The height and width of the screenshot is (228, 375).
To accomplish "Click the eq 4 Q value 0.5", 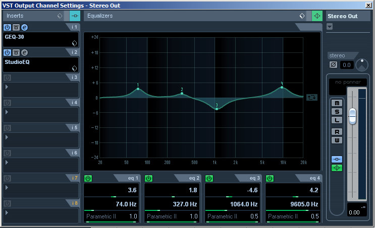I will 315,216.
